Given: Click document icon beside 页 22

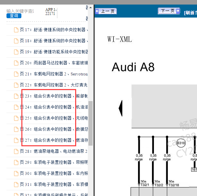Looking at the screenshot, I should (16, 85).
